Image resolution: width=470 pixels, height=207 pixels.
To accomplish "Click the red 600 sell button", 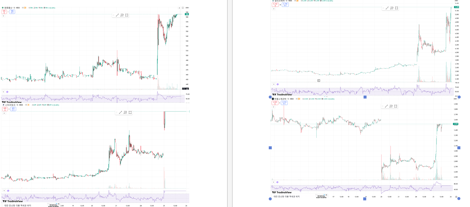I will [x=5, y=109].
